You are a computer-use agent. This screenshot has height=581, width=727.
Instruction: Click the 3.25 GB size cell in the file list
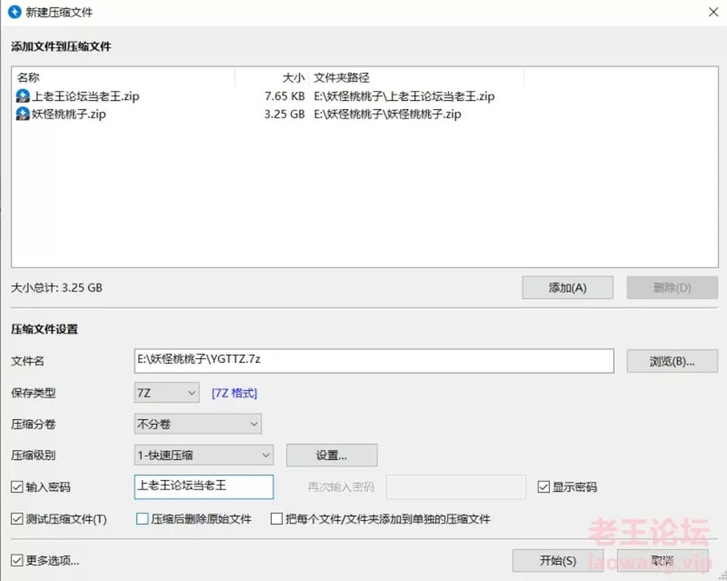click(285, 114)
